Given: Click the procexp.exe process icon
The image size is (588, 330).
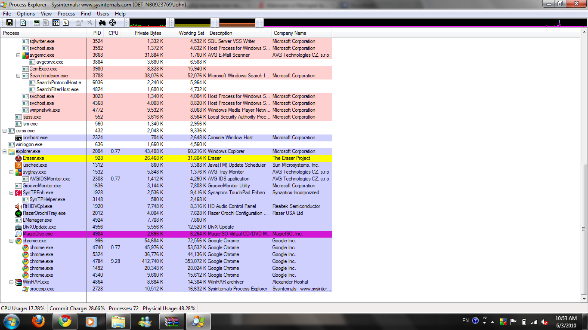Looking at the screenshot, I should (x=25, y=289).
